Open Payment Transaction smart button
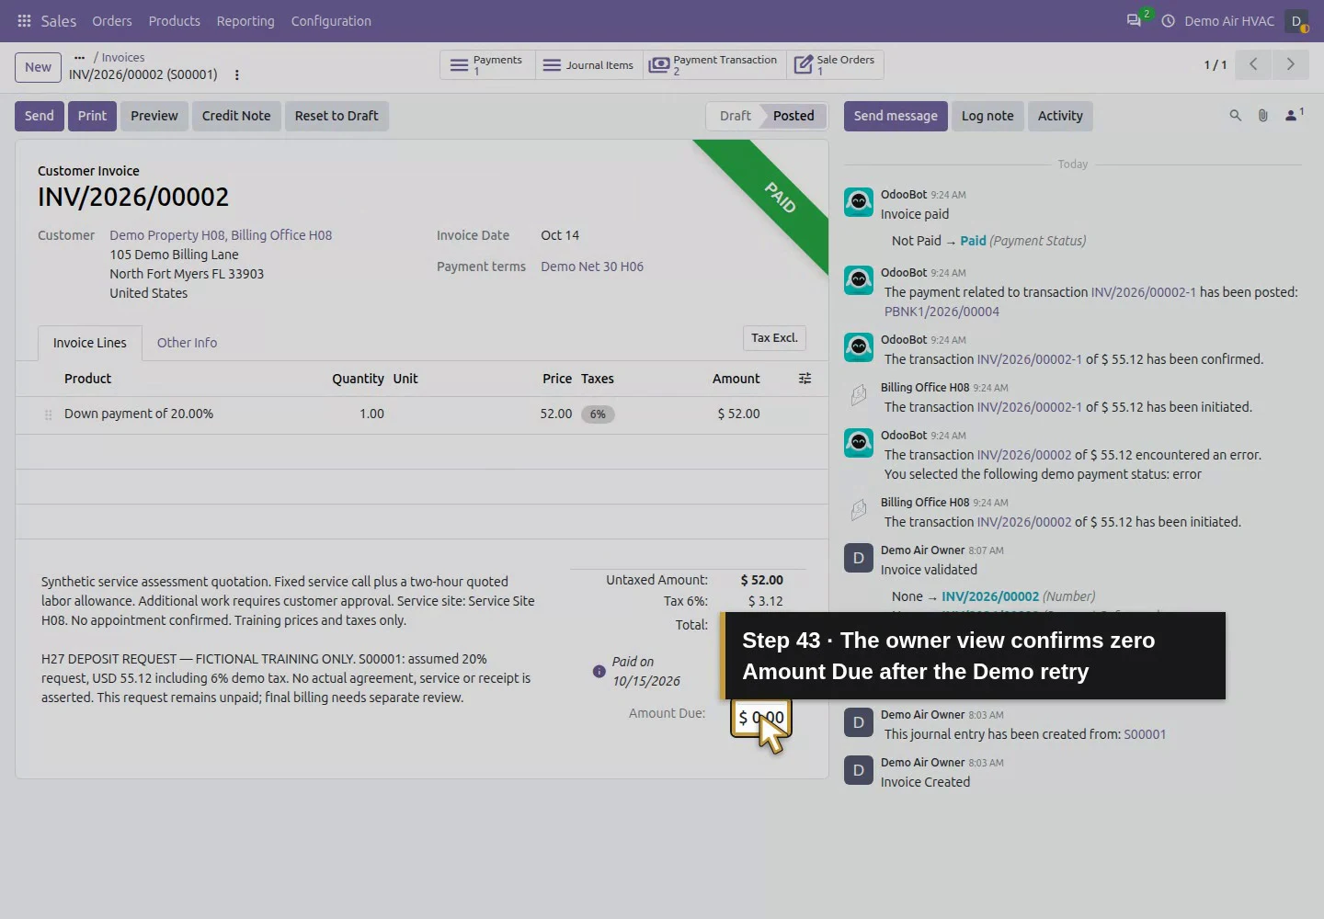 click(714, 65)
